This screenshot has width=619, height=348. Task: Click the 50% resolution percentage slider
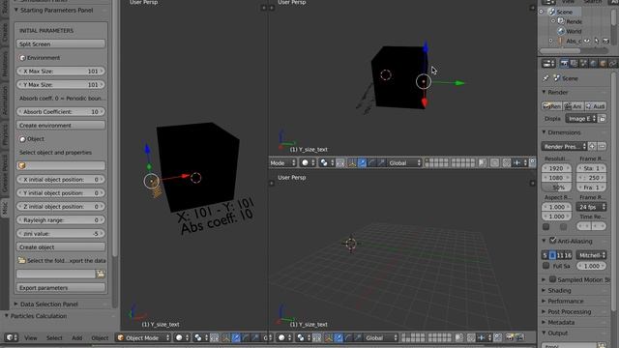(x=557, y=188)
